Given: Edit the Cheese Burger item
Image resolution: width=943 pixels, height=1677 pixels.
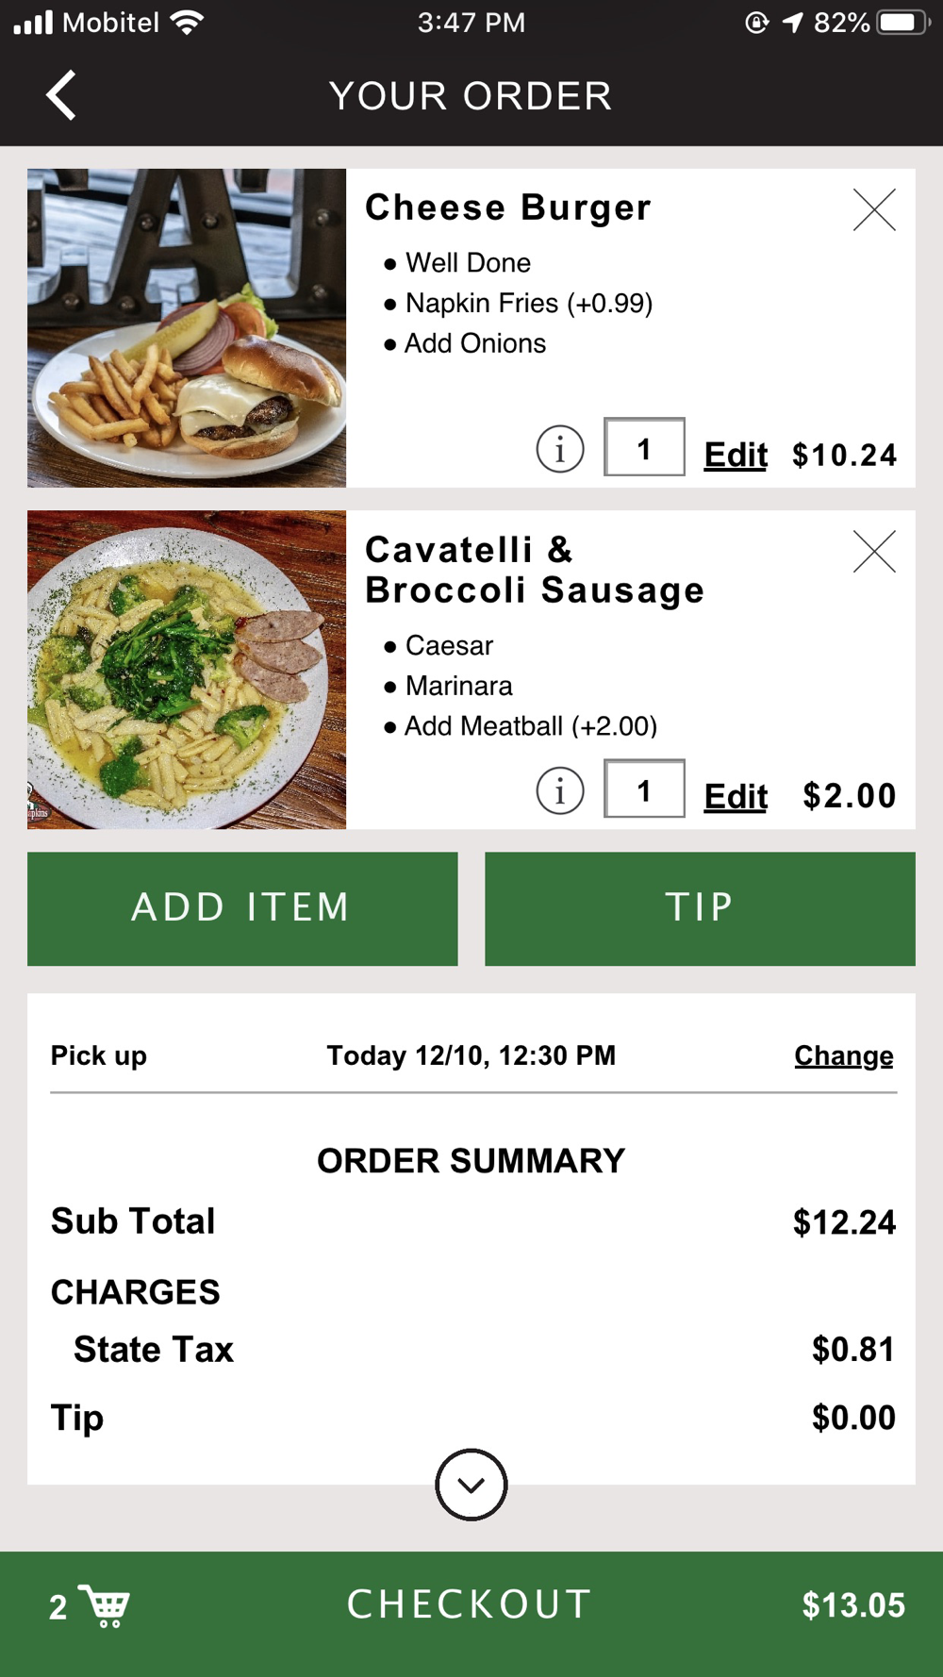Looking at the screenshot, I should [x=736, y=455].
